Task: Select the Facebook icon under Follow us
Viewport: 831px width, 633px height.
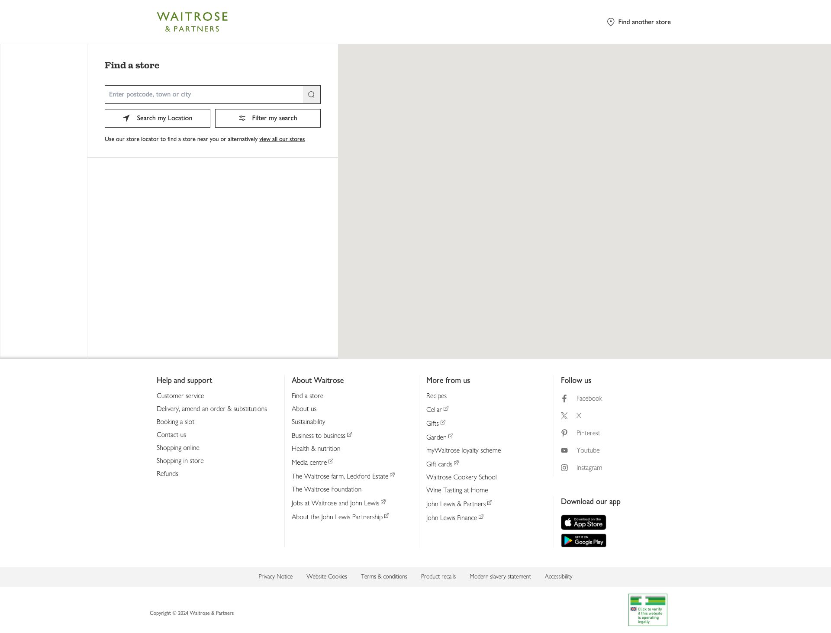Action: pyautogui.click(x=564, y=398)
